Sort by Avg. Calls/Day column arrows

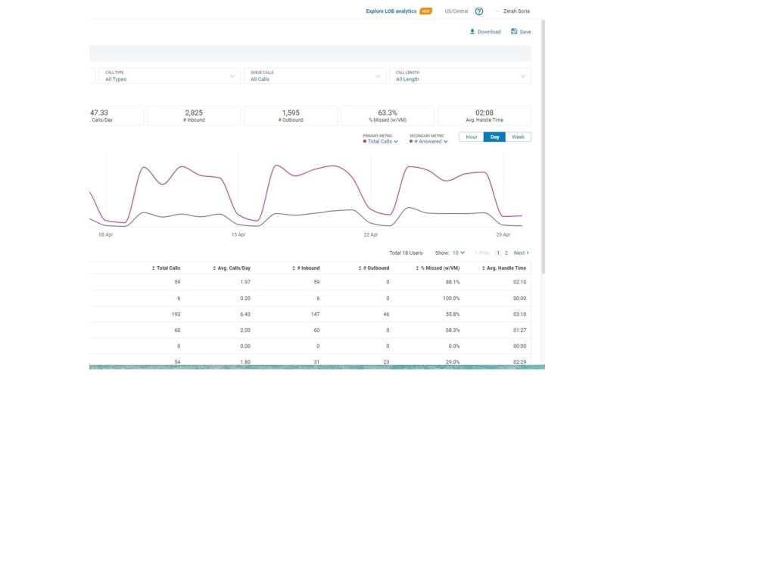[x=214, y=268]
